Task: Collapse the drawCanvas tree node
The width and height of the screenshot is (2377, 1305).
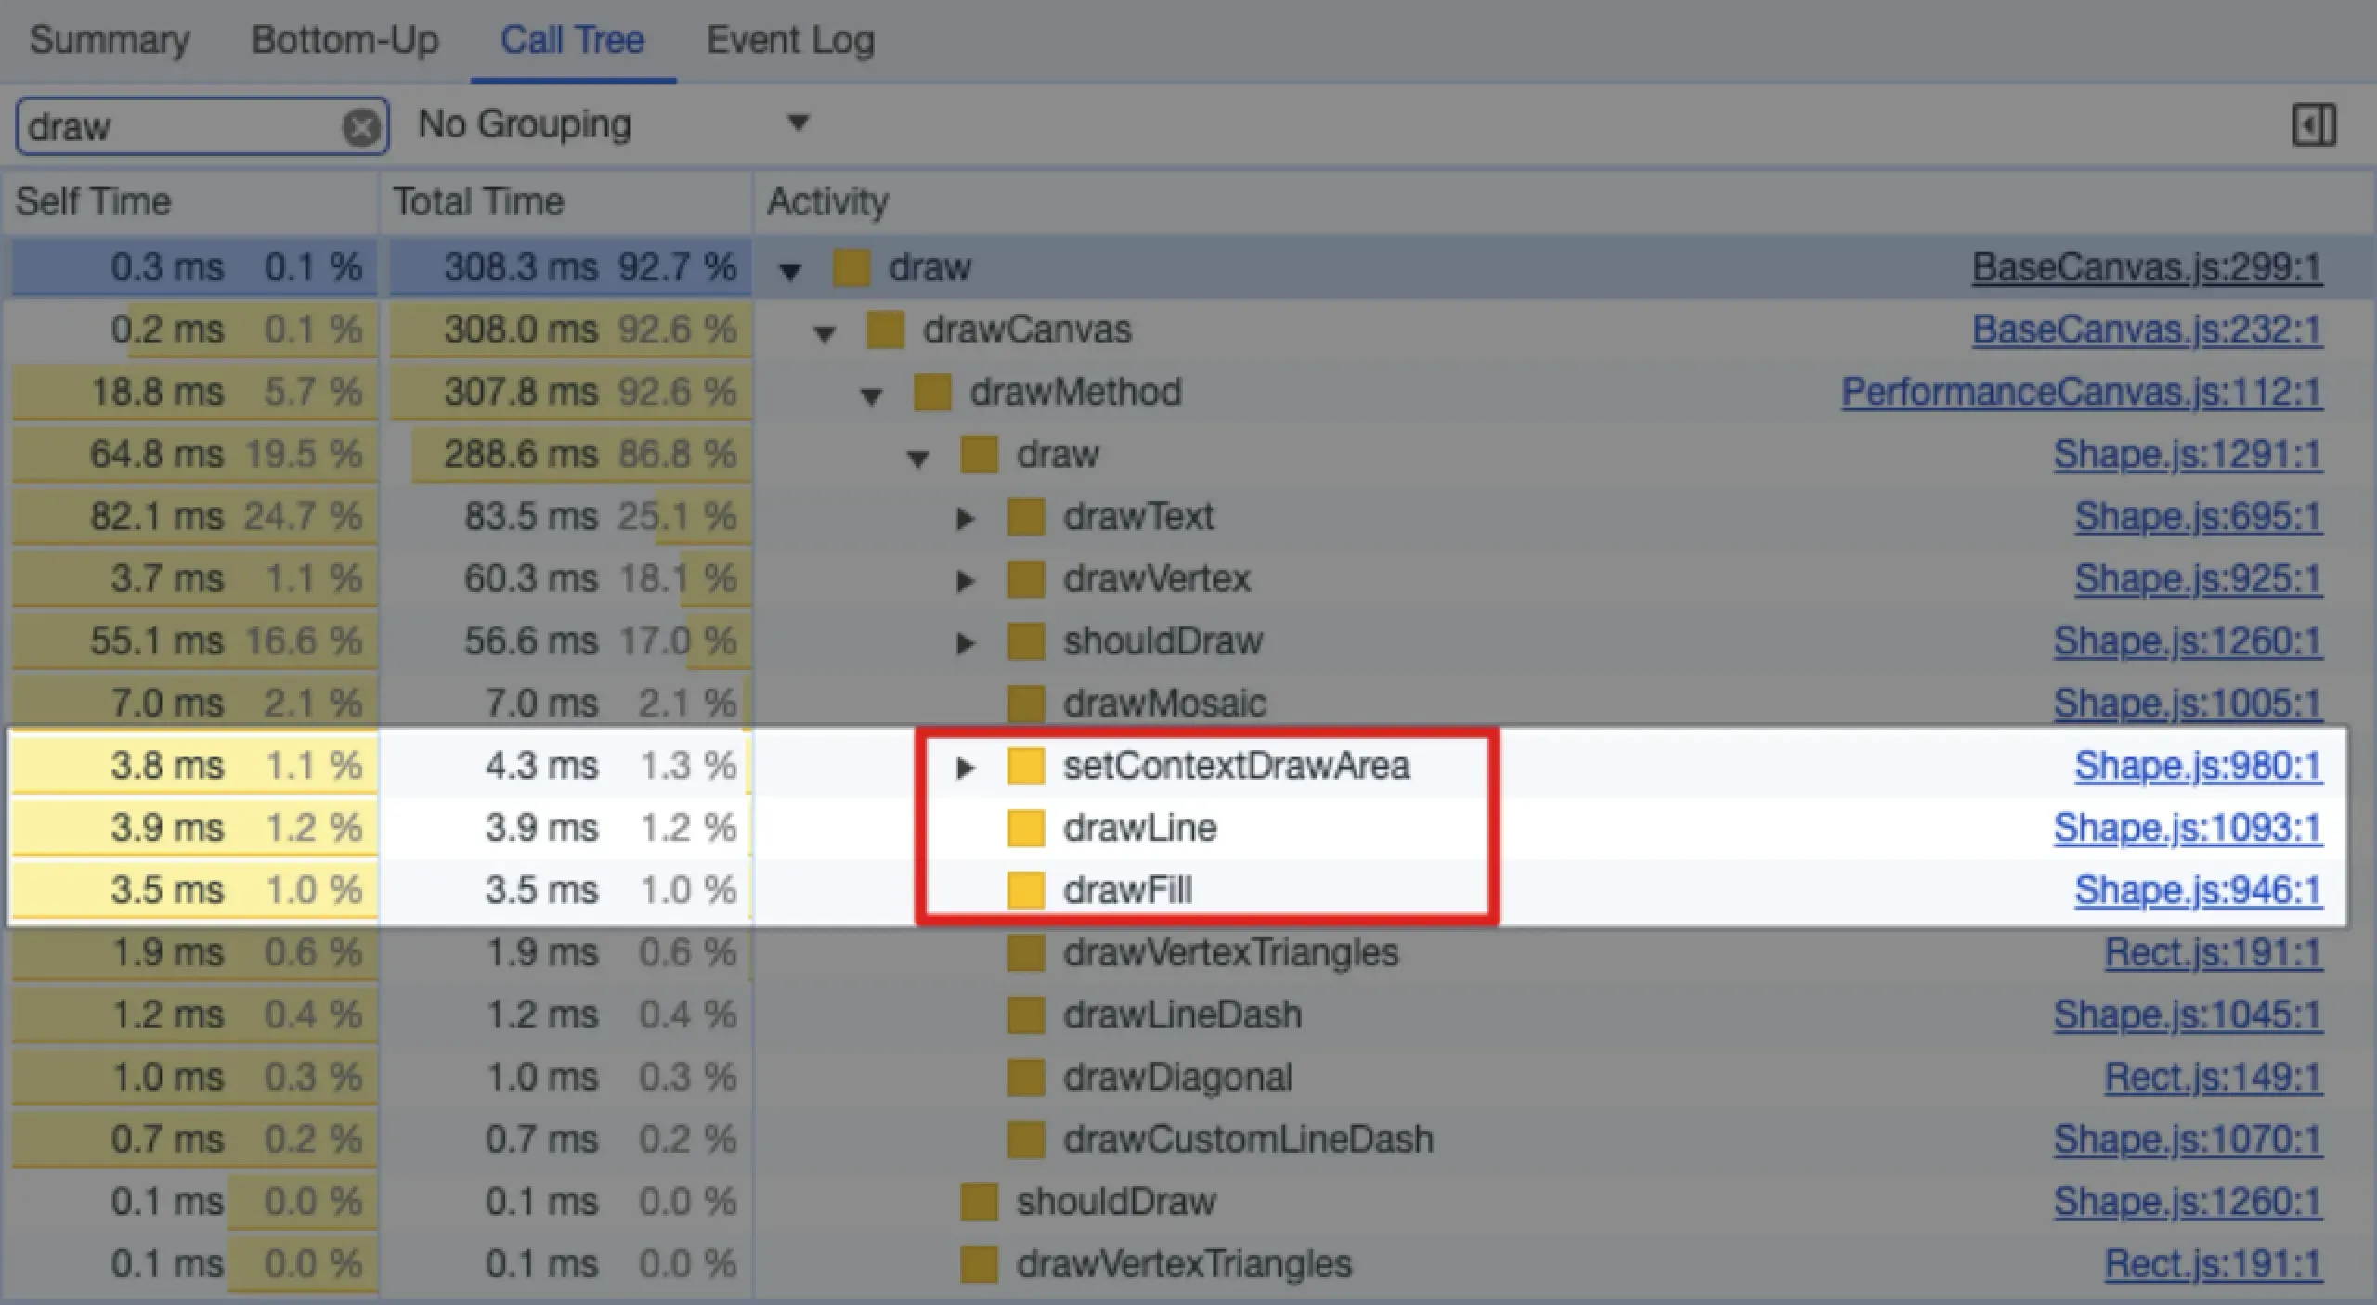Action: [x=824, y=333]
